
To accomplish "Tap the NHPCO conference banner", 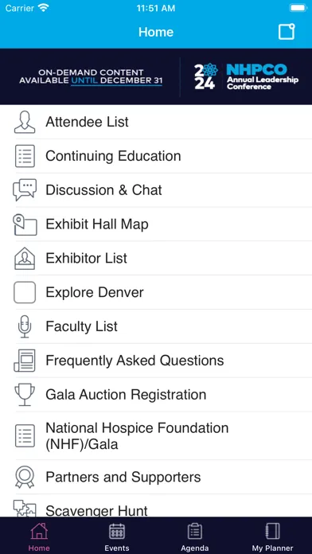I will pyautogui.click(x=156, y=76).
